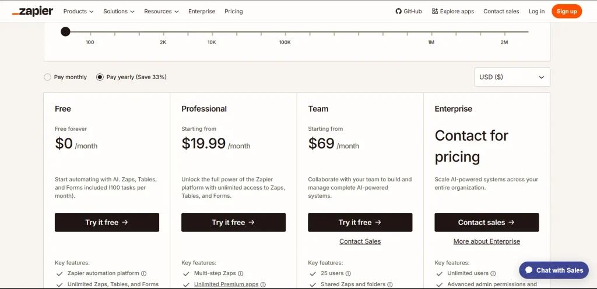Screen dimensions: 597x289
Task: Click Try it free under Team plan
Action: click(x=360, y=223)
